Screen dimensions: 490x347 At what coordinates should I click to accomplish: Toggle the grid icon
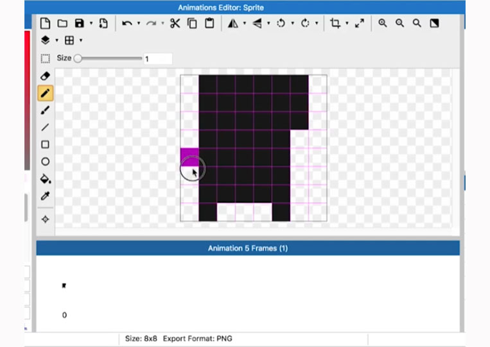69,40
